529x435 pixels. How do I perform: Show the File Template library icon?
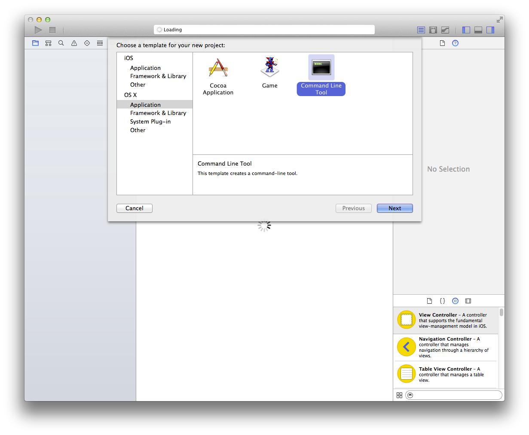click(x=429, y=301)
